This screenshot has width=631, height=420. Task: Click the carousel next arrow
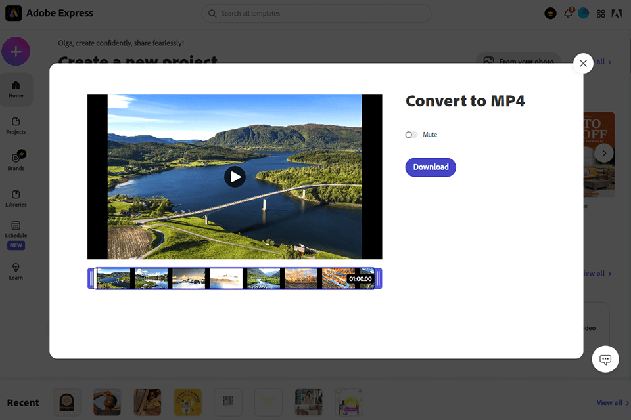604,153
